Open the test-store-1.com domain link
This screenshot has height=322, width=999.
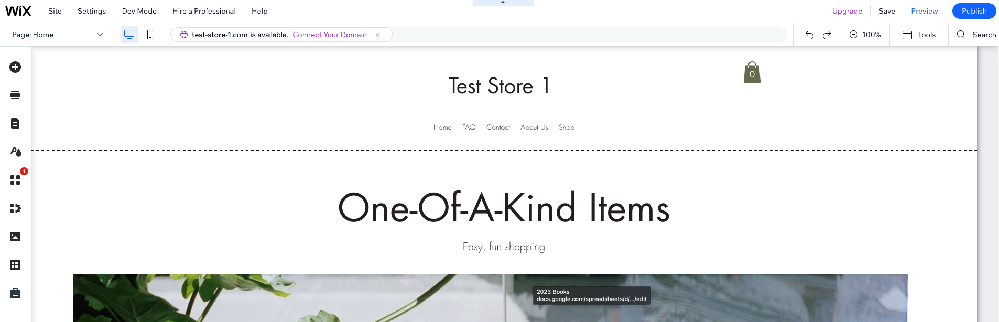(220, 35)
